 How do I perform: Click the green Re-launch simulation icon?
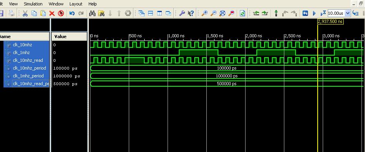coord(242,13)
